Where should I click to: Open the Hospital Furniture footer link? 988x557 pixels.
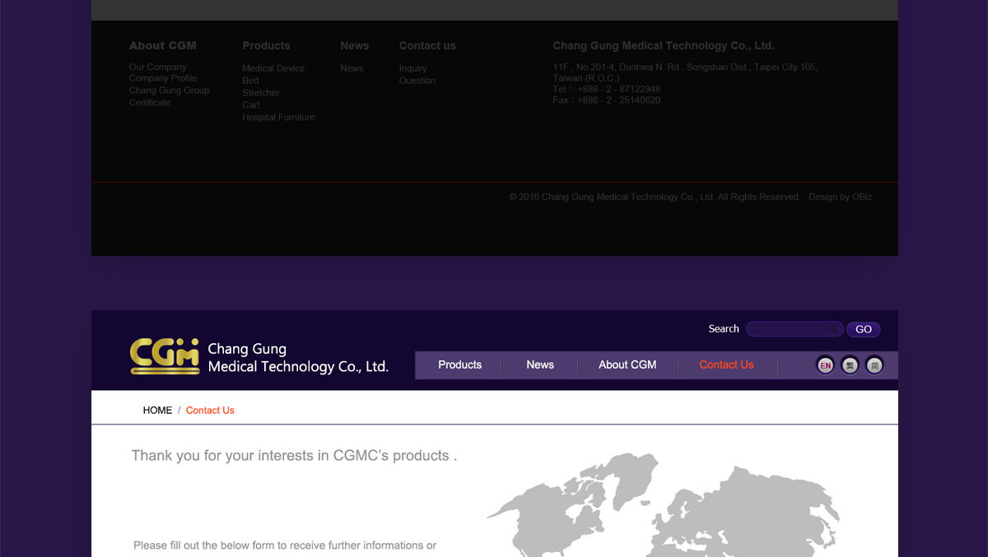tap(278, 118)
